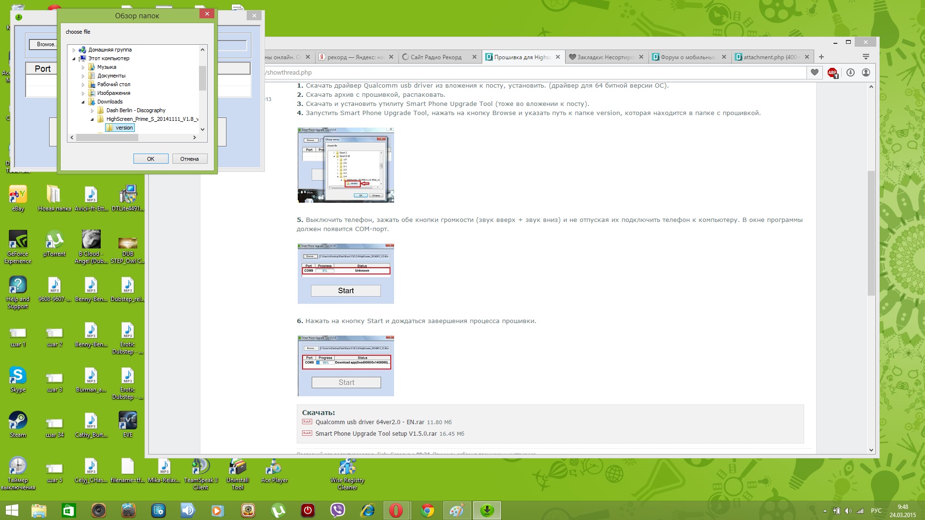Switch to Сайт Радио Рекорд tab
The height and width of the screenshot is (520, 925).
[436, 57]
